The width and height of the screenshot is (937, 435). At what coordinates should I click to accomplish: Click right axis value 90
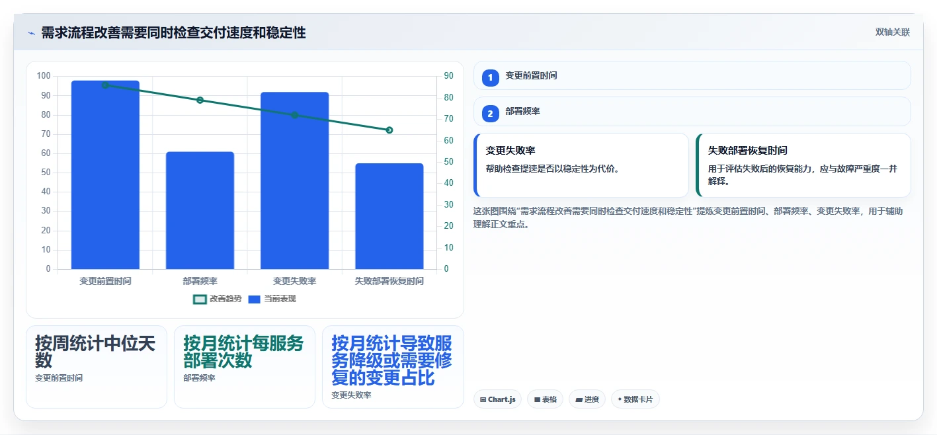(x=448, y=76)
